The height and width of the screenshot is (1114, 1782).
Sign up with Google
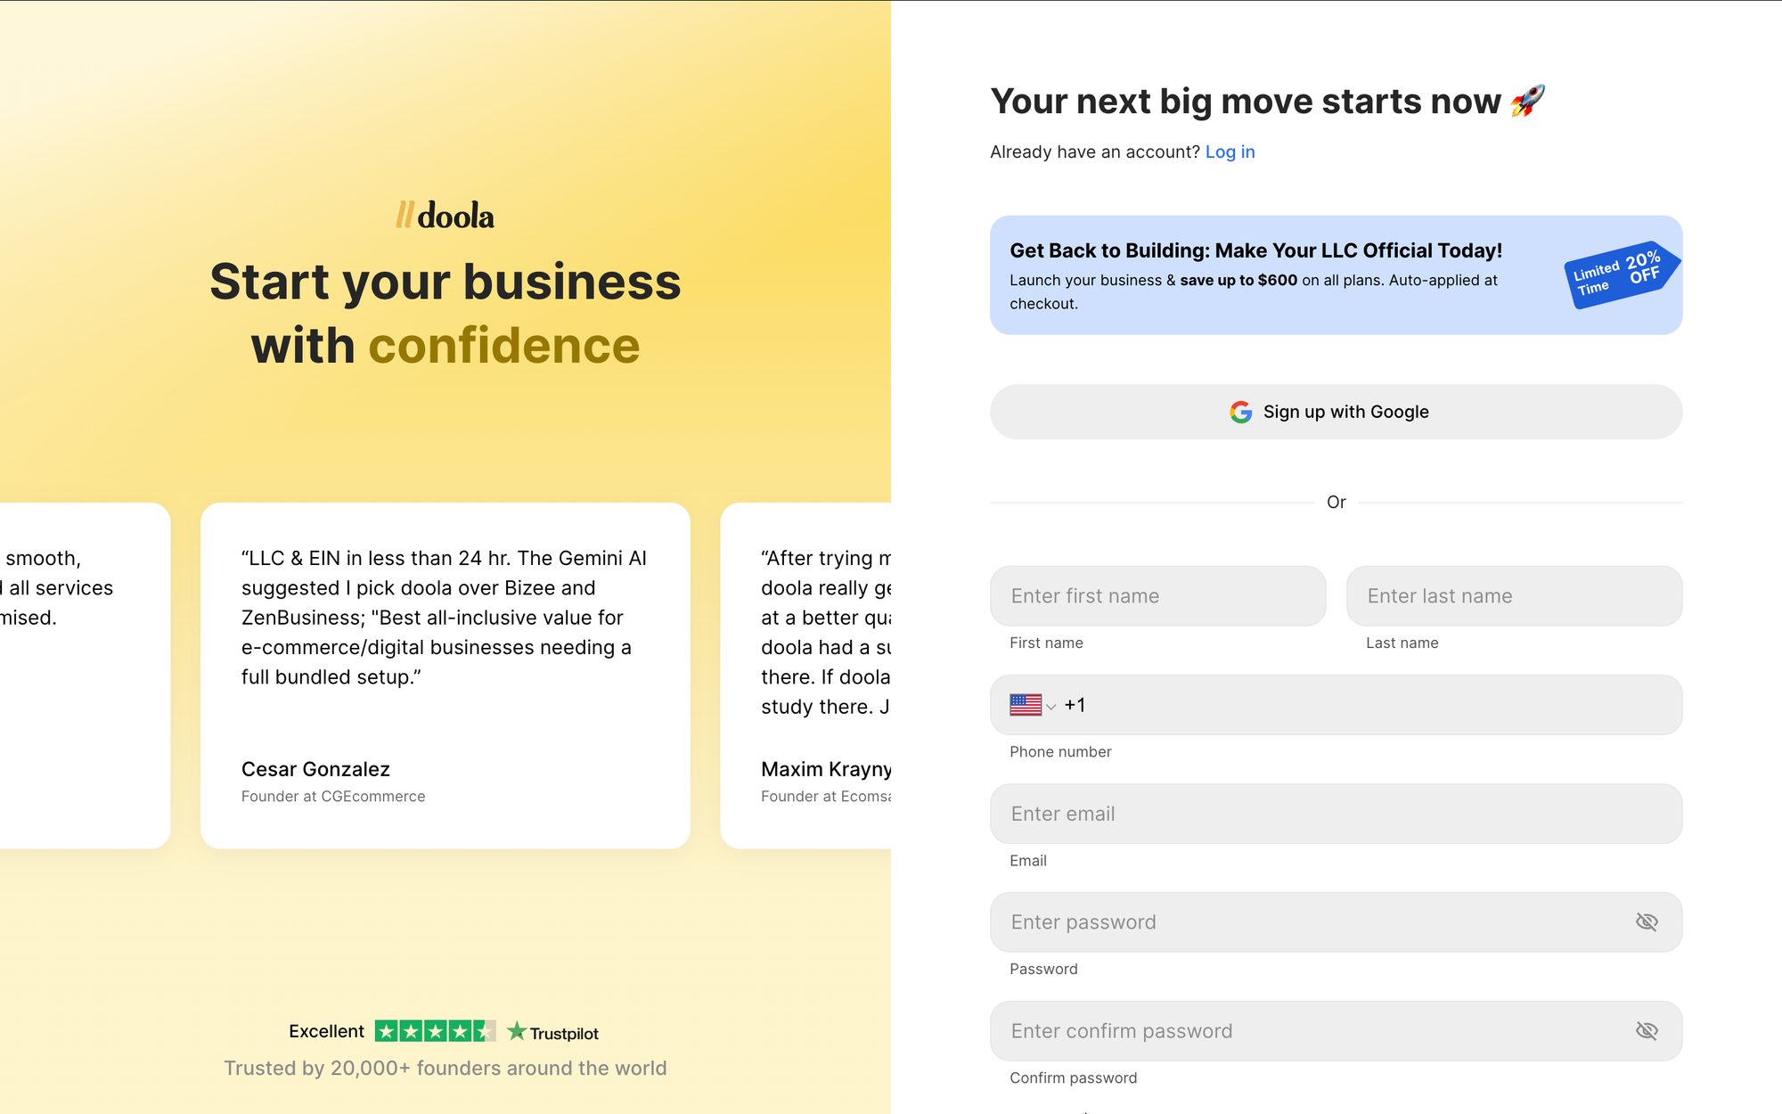click(1336, 412)
